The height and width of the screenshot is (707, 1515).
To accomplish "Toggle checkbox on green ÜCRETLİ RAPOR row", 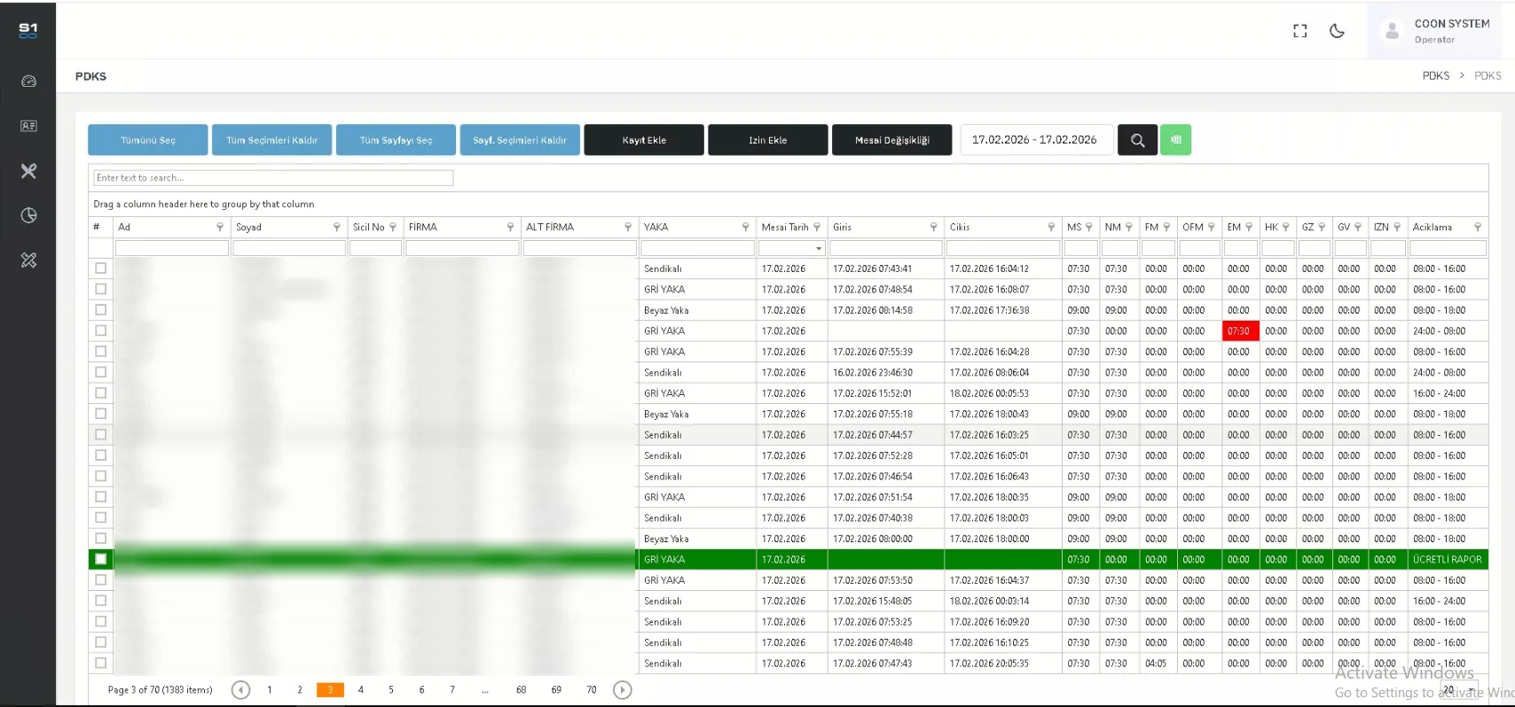I will [100, 559].
